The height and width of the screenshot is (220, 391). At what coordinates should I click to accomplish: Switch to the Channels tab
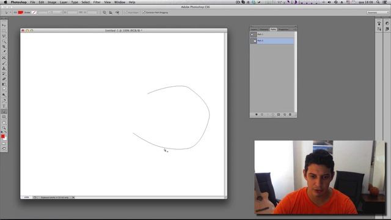(x=264, y=29)
